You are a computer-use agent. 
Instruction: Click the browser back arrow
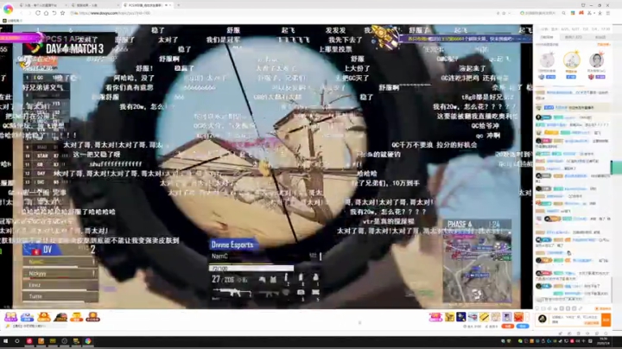21,13
